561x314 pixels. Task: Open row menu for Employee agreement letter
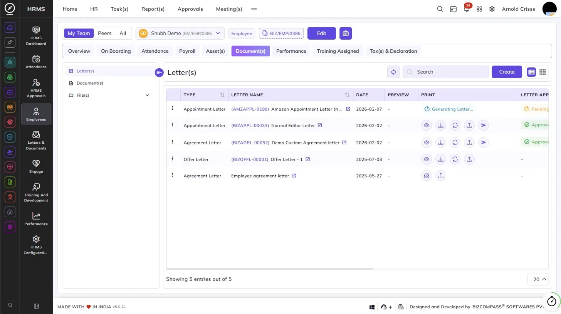point(173,175)
